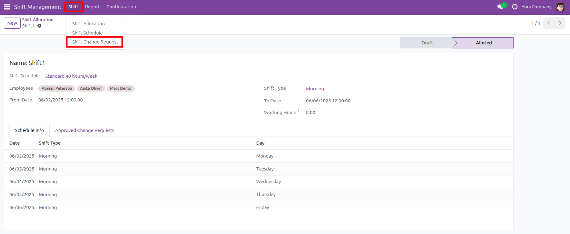
Task: Go to next record arrow
Action: click(560, 23)
